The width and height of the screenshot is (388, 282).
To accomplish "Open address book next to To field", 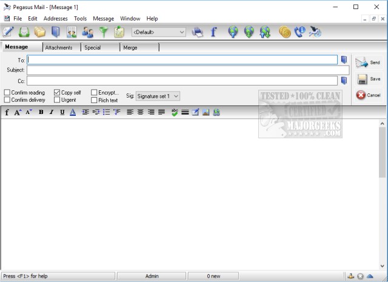I will tap(344, 59).
